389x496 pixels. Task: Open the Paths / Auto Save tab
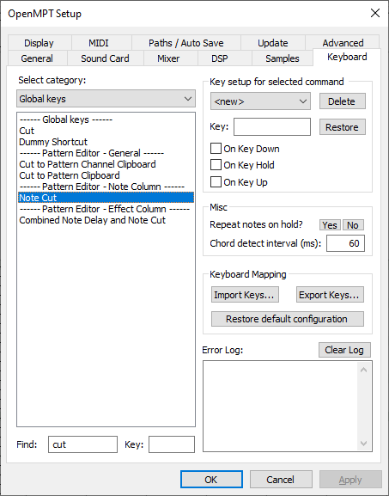click(x=185, y=43)
